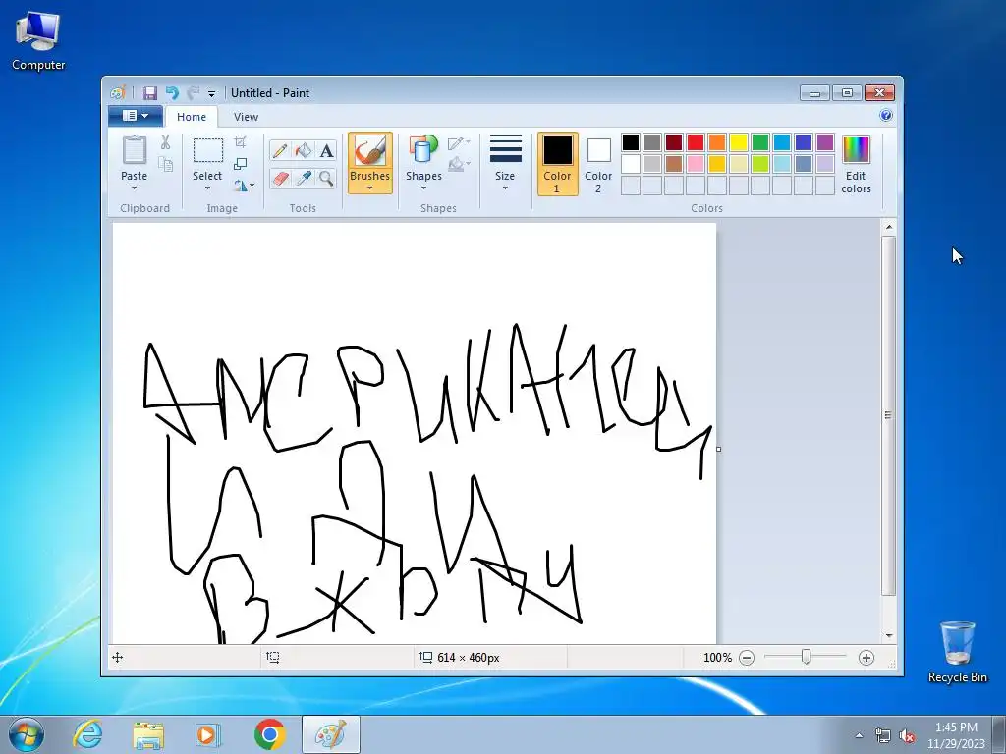
Task: Open Windows Media Player from taskbar
Action: (x=208, y=734)
